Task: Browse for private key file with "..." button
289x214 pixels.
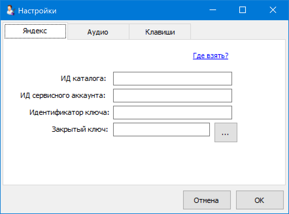Action: [x=226, y=132]
